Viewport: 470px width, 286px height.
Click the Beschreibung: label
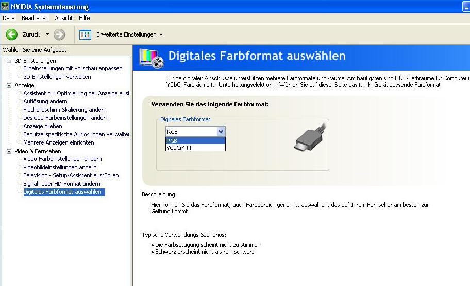pos(159,195)
